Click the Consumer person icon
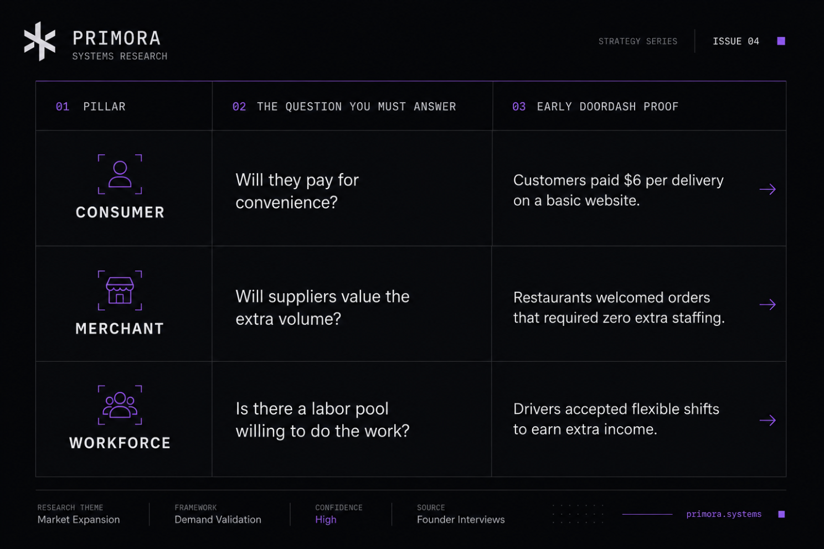The width and height of the screenshot is (824, 549). 120,174
